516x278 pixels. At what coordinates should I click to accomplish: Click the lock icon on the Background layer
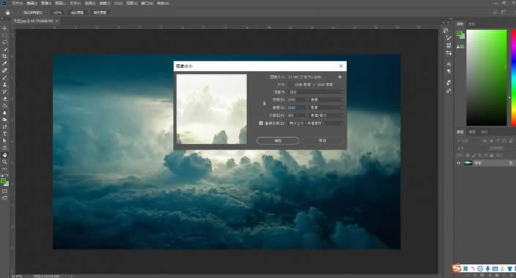point(511,163)
